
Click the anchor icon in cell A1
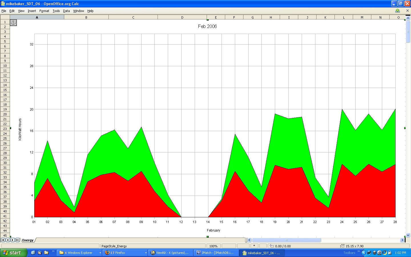[x=13, y=23]
